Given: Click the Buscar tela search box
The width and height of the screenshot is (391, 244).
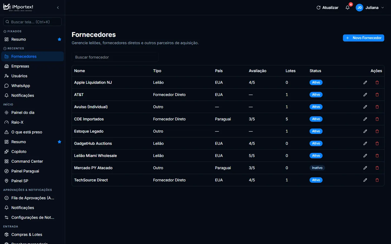Looking at the screenshot, I should (32, 22).
